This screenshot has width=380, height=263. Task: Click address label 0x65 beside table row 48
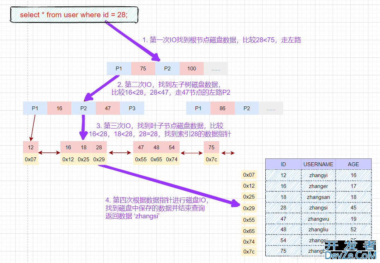tap(249, 231)
